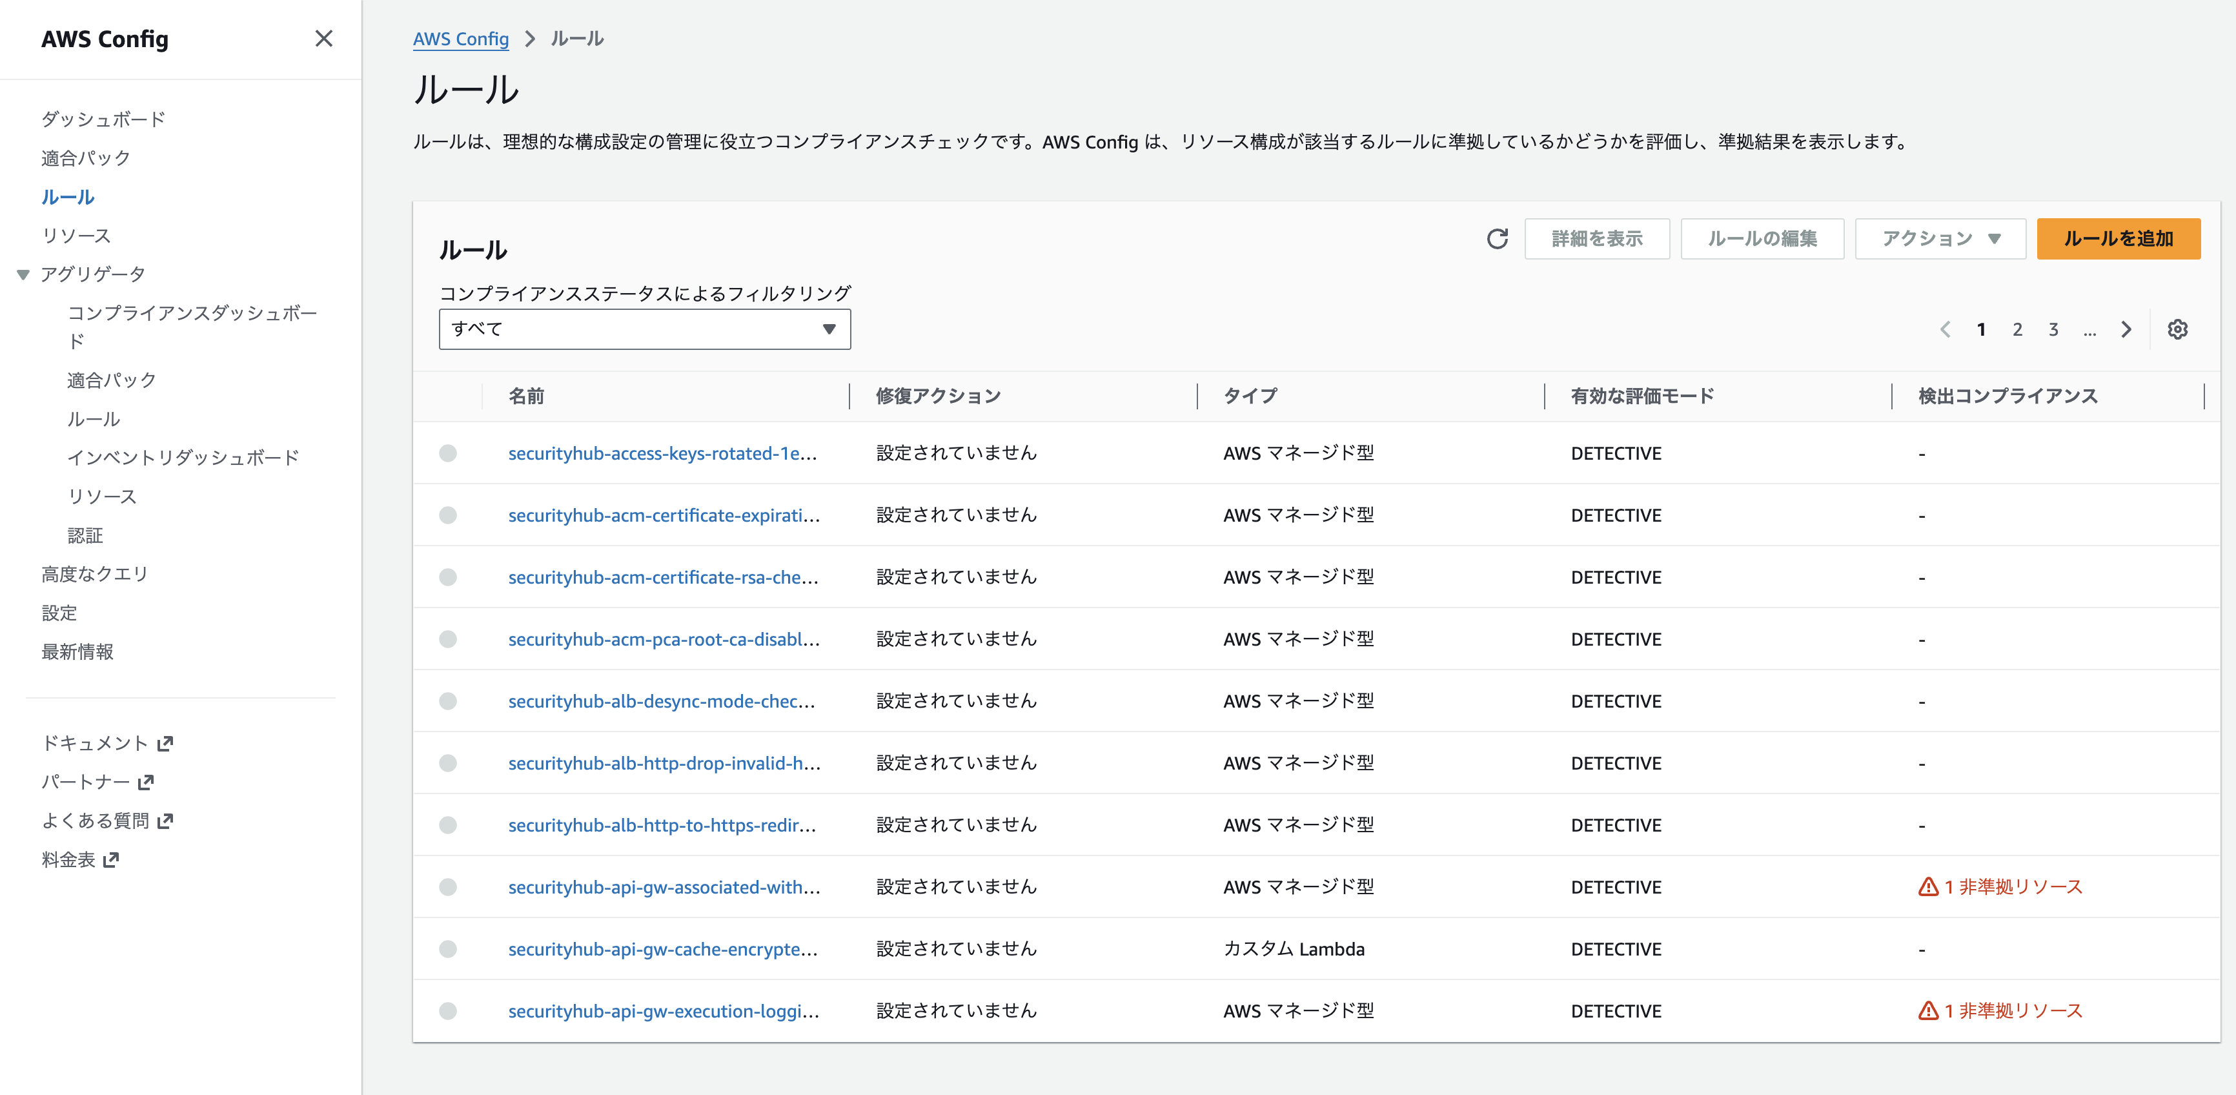This screenshot has height=1095, width=2236.
Task: Collapse アグリゲータ section in sidebar
Action: [x=23, y=274]
